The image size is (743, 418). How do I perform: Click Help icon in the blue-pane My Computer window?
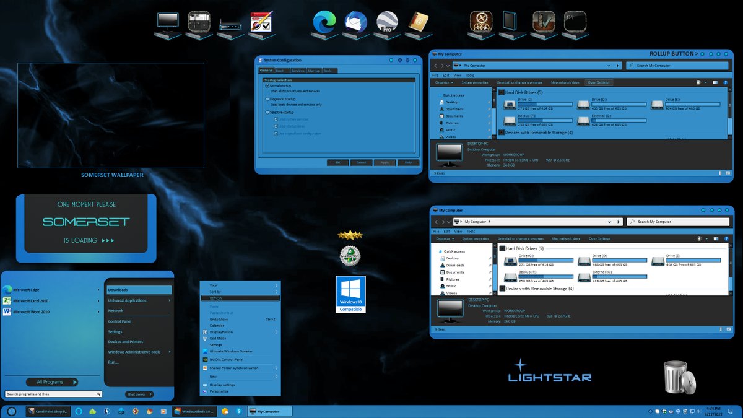click(x=724, y=82)
